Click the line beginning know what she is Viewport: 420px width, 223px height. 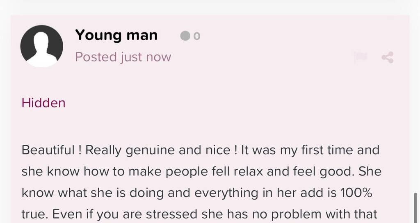pyautogui.click(x=197, y=193)
